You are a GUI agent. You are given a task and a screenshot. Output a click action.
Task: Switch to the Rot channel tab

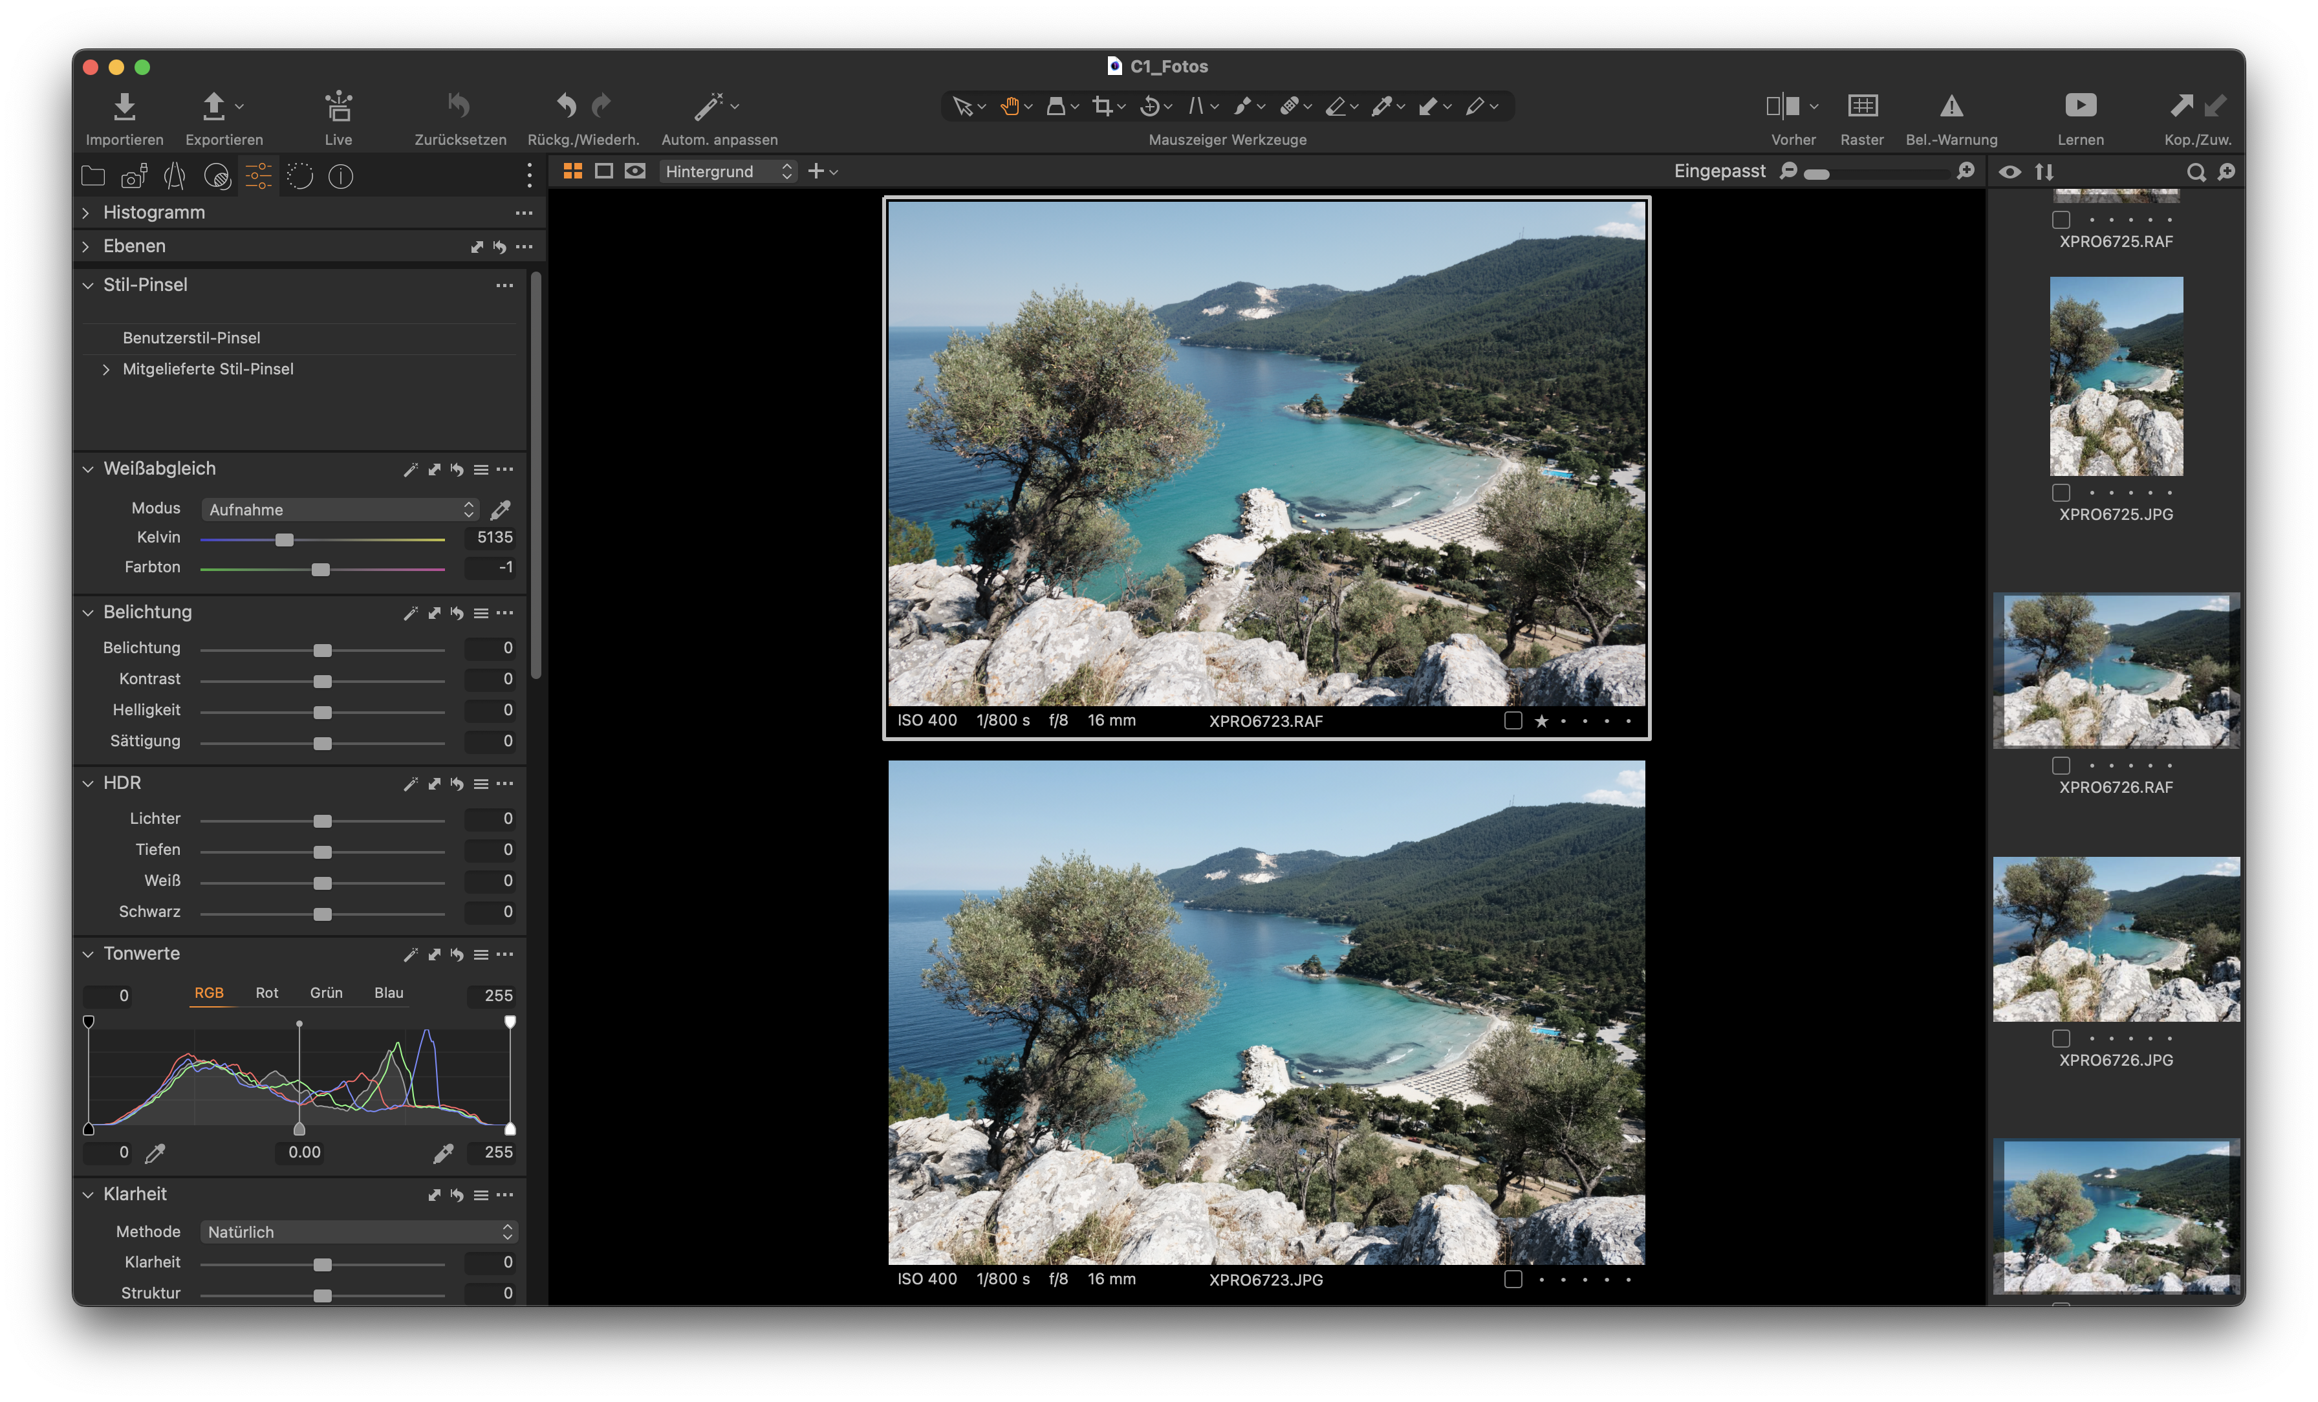(266, 993)
